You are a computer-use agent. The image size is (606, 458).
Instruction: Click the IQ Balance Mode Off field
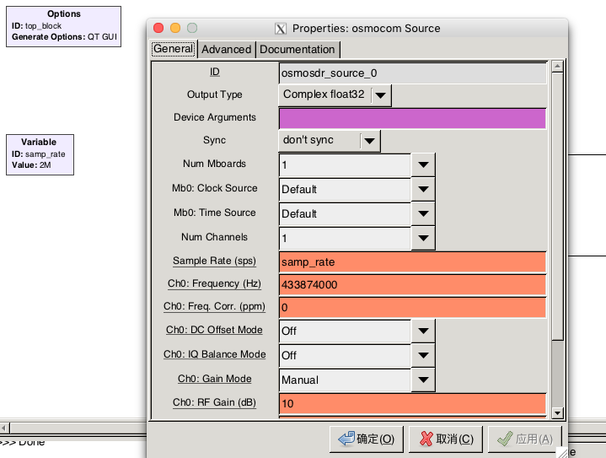pos(345,355)
